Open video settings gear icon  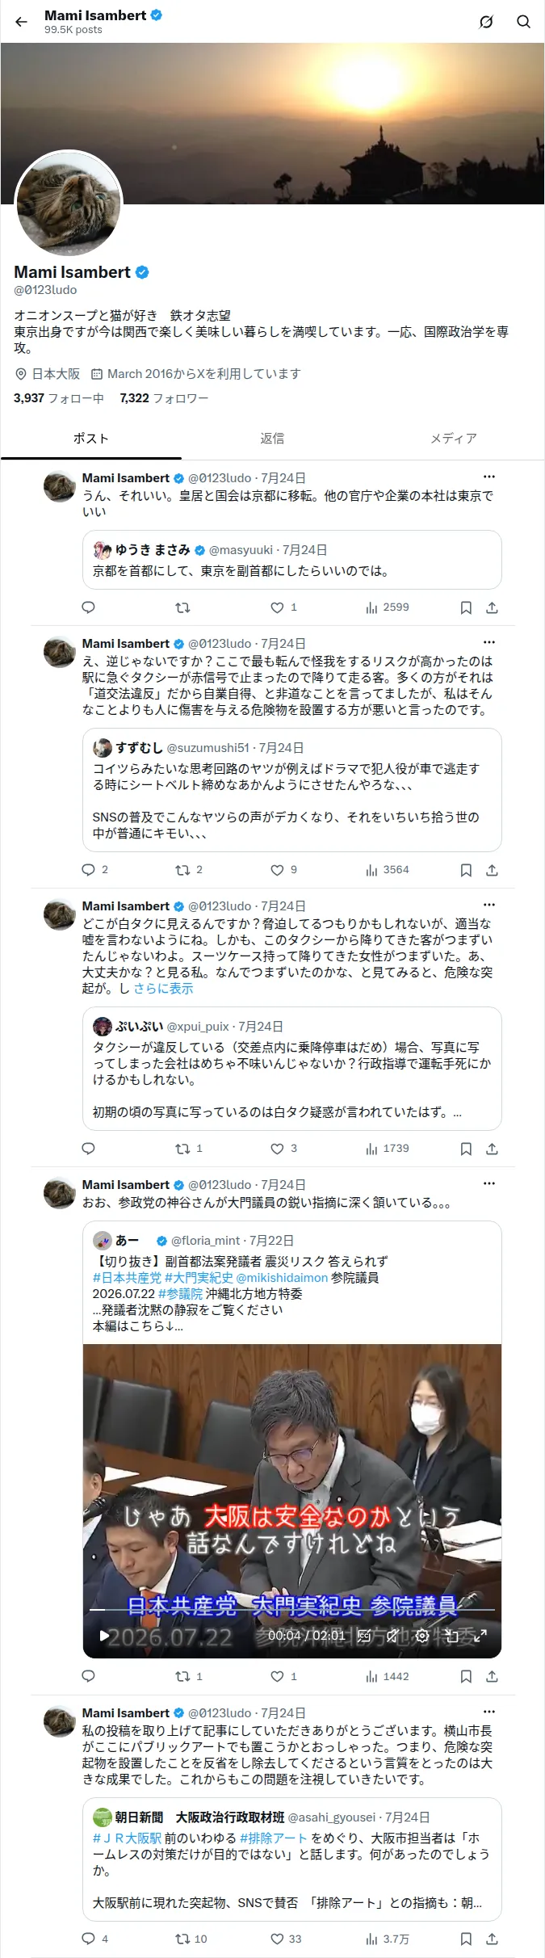coord(422,1636)
